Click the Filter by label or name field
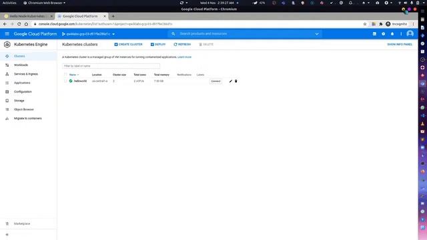The width and height of the screenshot is (427, 240). click(111, 66)
